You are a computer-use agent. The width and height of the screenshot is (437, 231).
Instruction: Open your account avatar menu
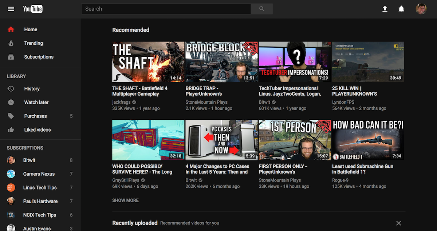[421, 9]
